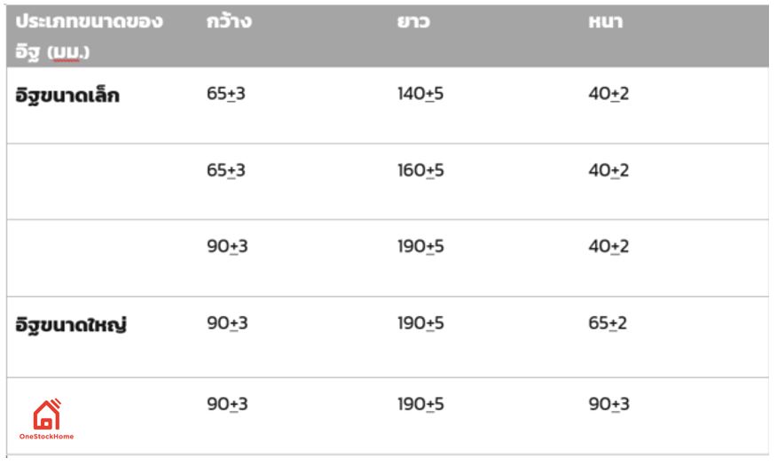Click the 40+2 thickness in the 140+5 row
This screenshot has height=465, width=777.
(608, 94)
